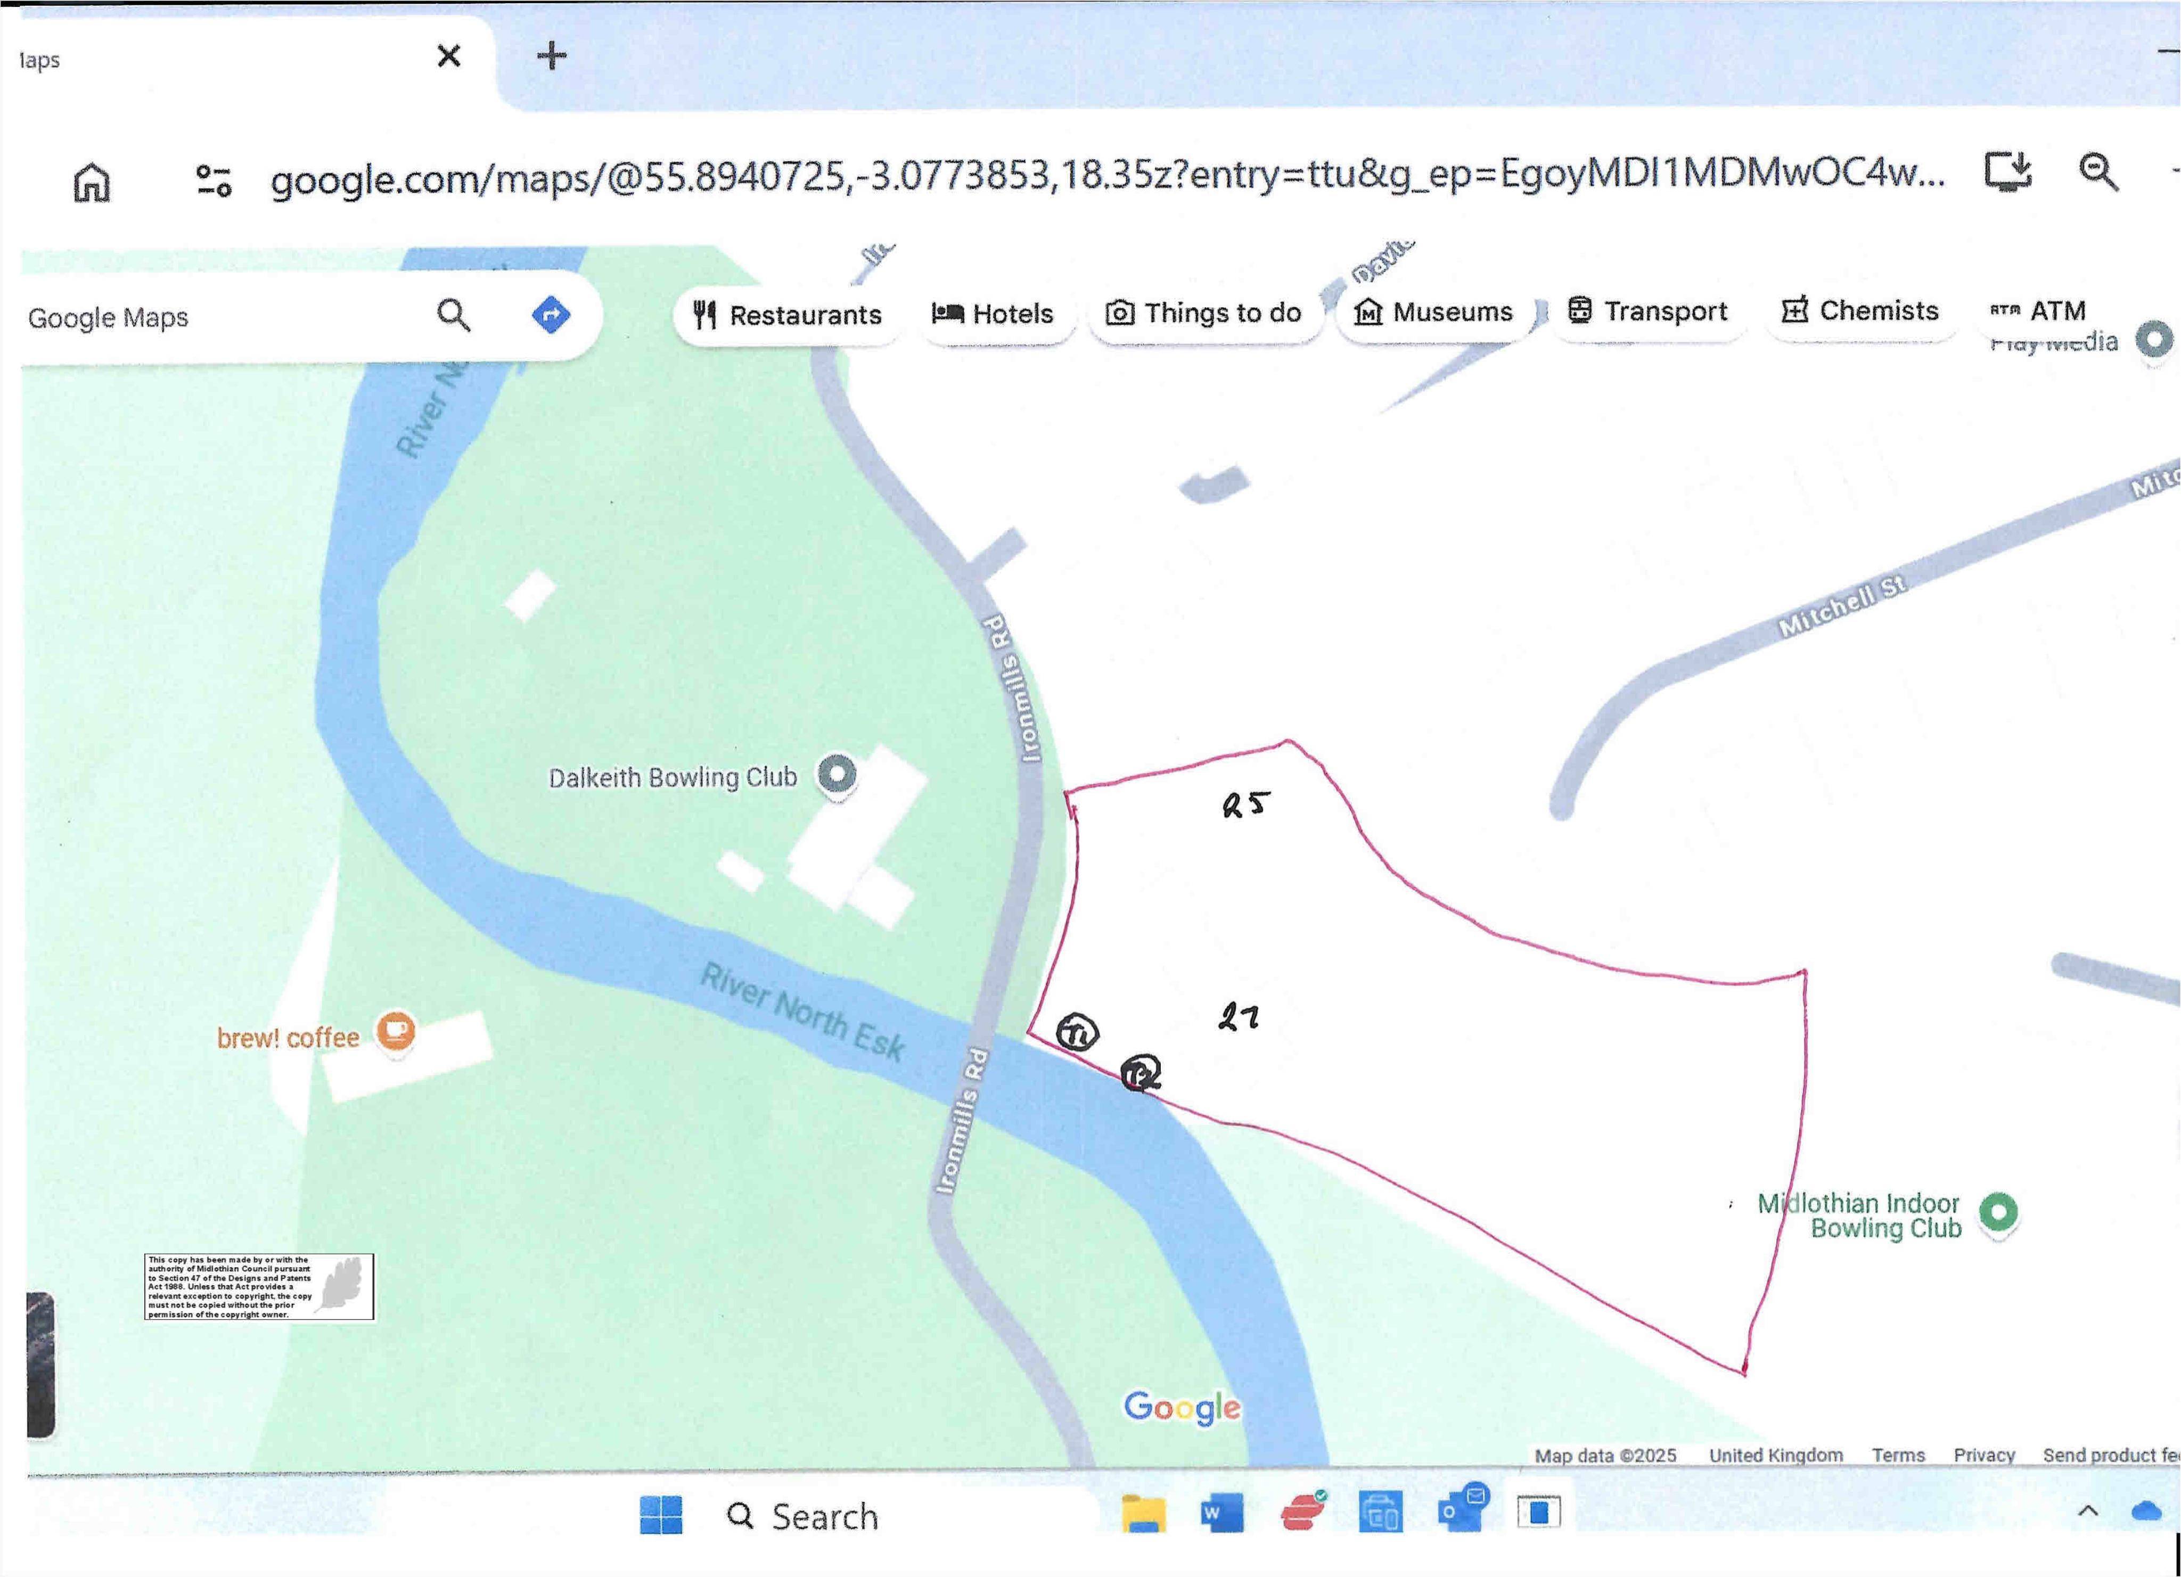Select the brew! coffee map marker
The height and width of the screenshot is (1577, 2181).
pos(395,1033)
